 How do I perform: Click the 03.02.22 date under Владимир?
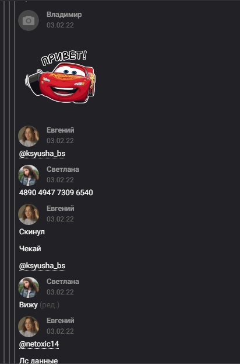click(x=60, y=25)
